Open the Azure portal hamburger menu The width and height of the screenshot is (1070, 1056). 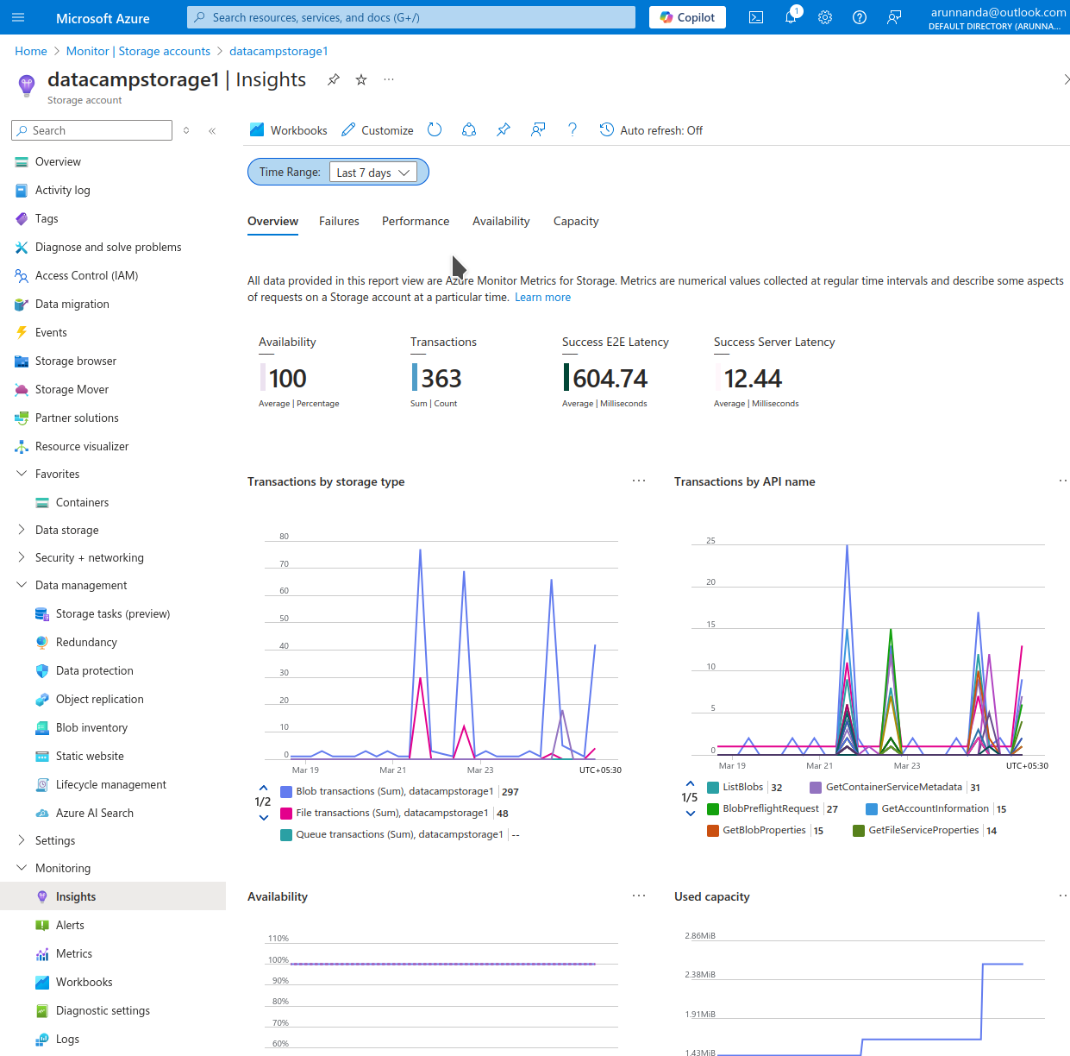(18, 17)
